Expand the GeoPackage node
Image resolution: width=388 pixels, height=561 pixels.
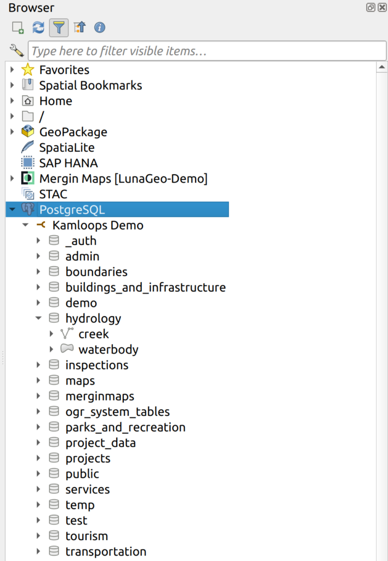pos(13,132)
